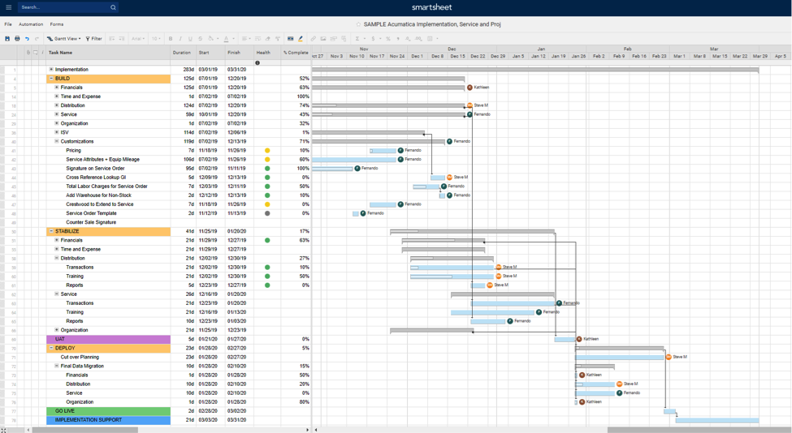Image resolution: width=792 pixels, height=433 pixels.
Task: Redo the last undone action
Action: point(37,38)
